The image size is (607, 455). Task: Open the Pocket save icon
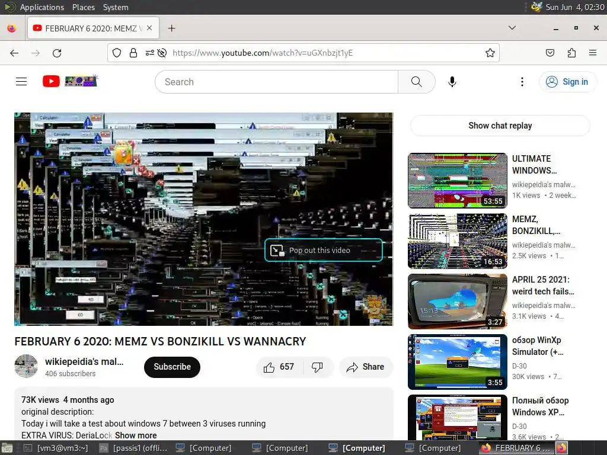coord(550,53)
